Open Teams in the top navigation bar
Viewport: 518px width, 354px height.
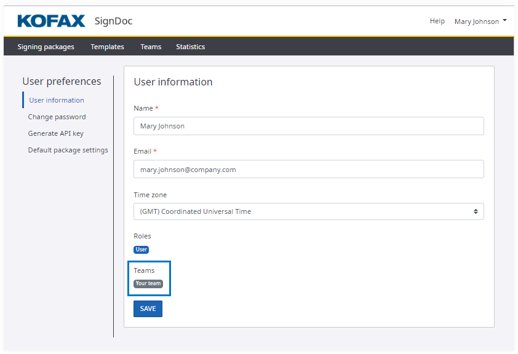tap(151, 47)
